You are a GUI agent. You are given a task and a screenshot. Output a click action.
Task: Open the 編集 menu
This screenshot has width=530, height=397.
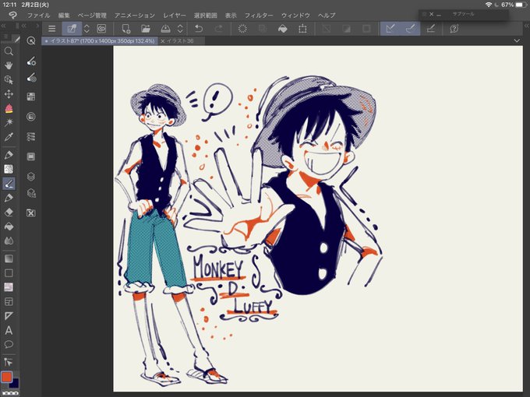click(64, 16)
